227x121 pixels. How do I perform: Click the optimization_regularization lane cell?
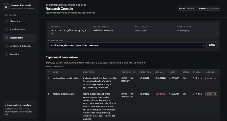click(66, 78)
